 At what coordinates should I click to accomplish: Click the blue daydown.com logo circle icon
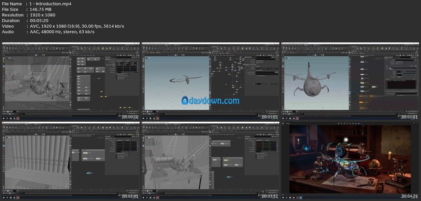[x=185, y=101]
